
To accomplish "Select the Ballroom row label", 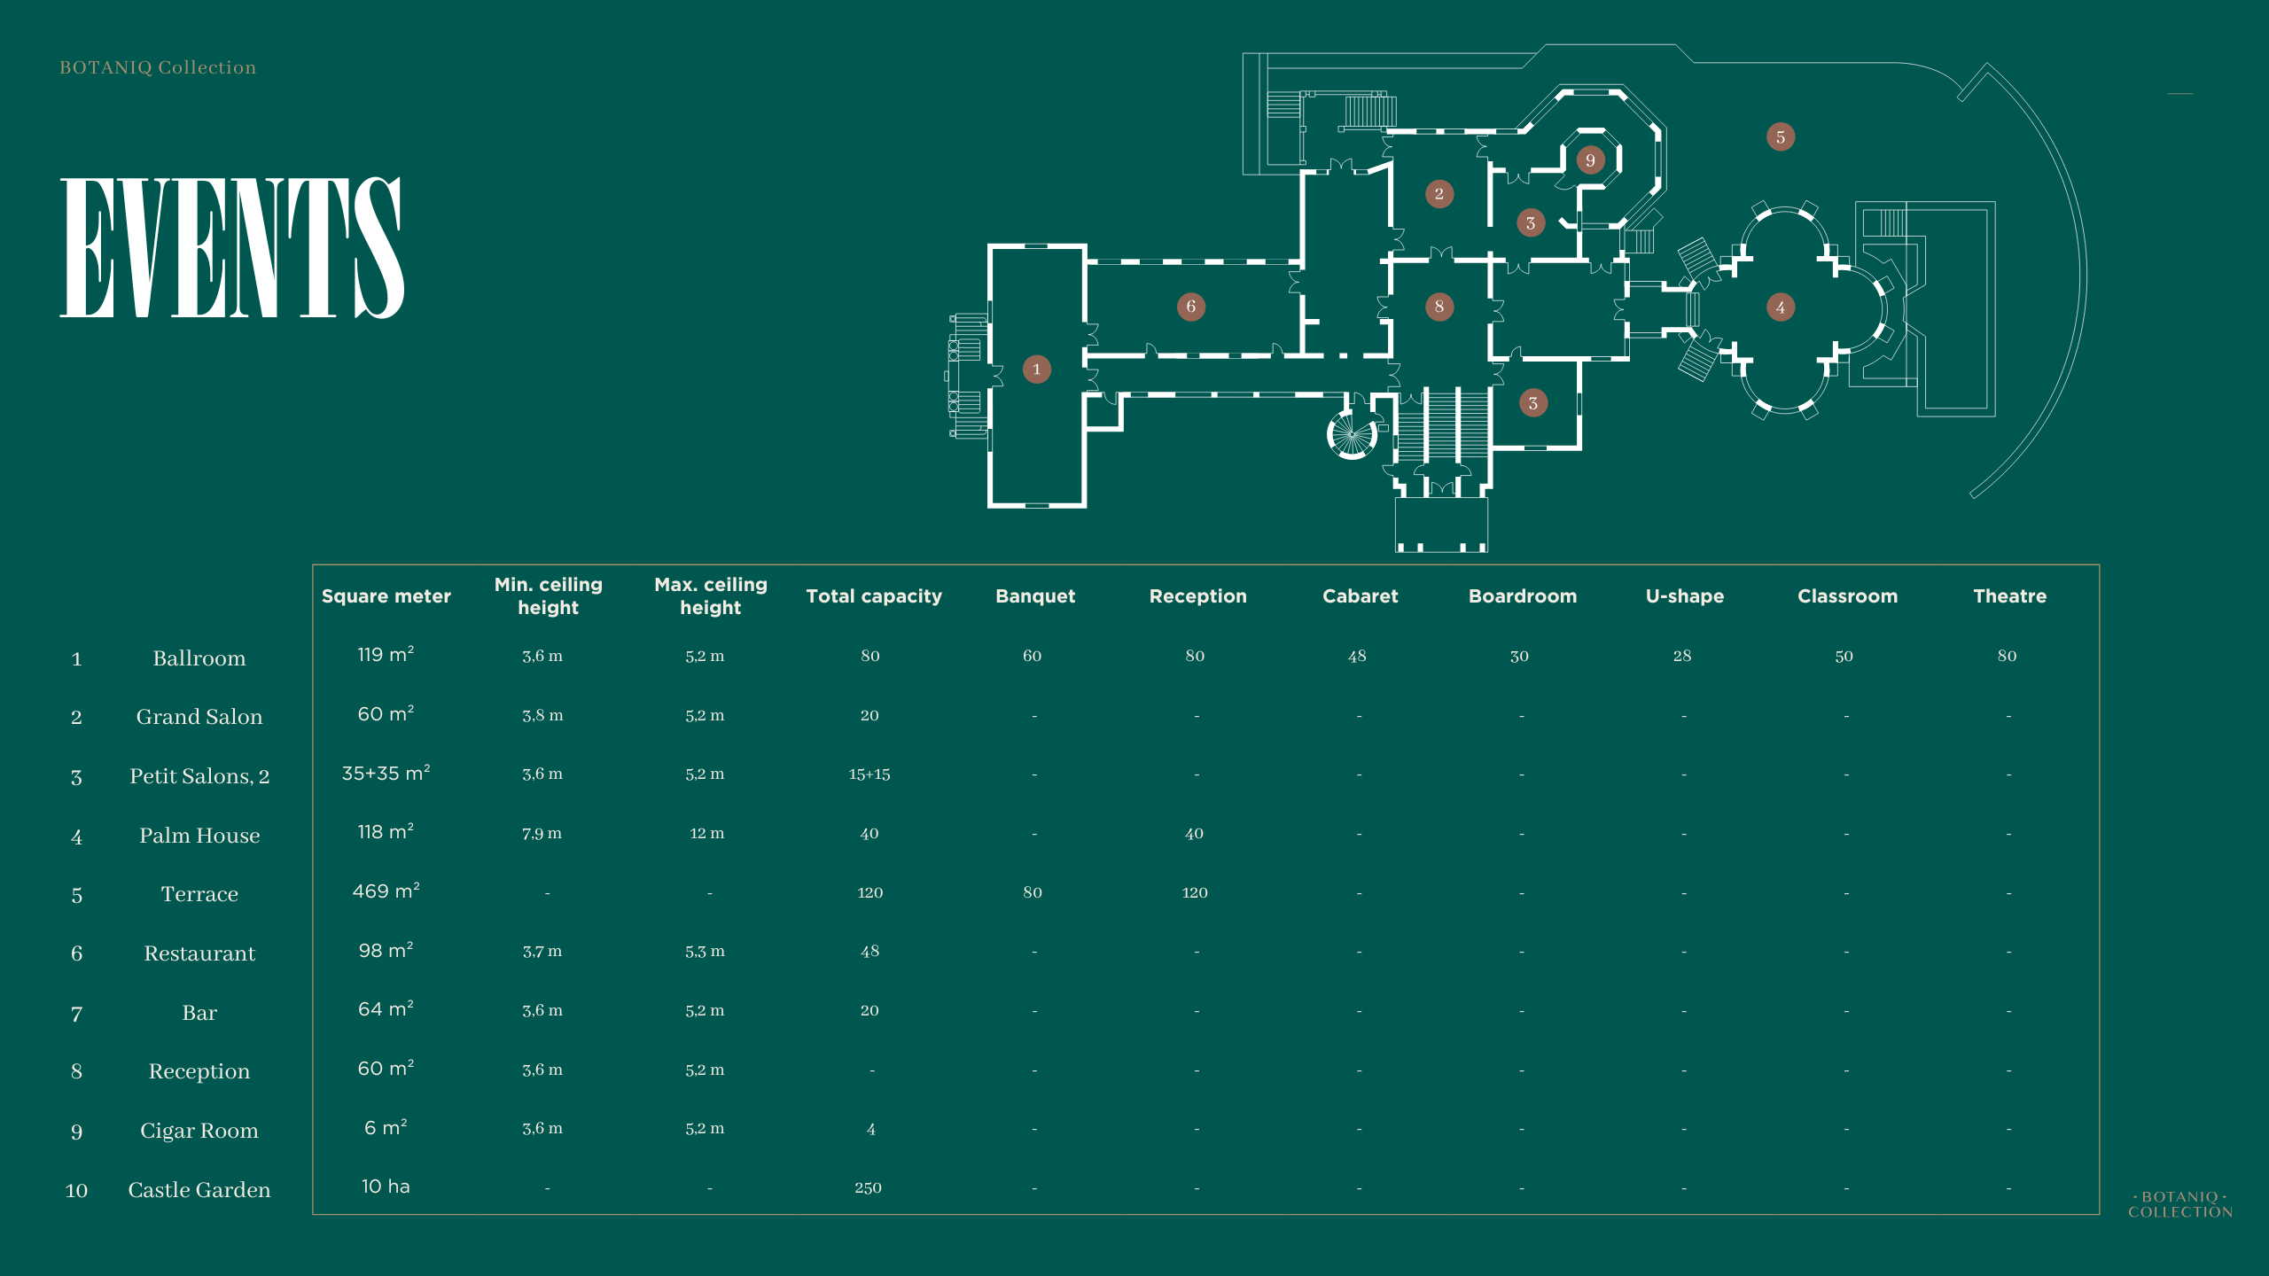I will [199, 658].
